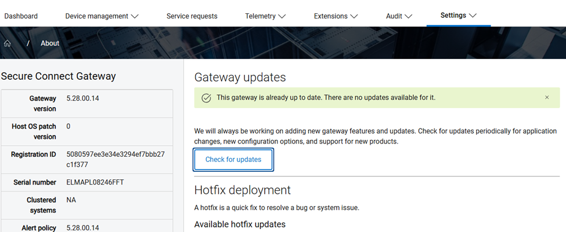The height and width of the screenshot is (232, 566).
Task: Expand the Settings menu
Action: tap(459, 16)
